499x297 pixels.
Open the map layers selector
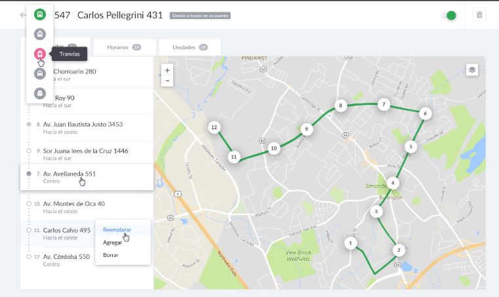point(472,69)
